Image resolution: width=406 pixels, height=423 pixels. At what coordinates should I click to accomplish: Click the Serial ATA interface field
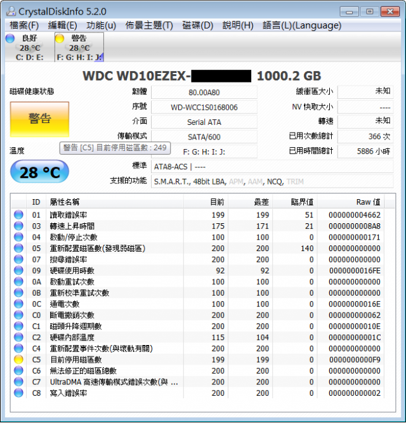coord(204,122)
